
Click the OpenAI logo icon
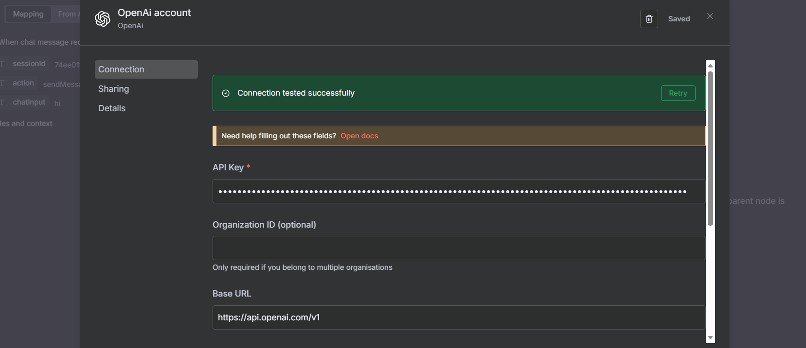coord(103,19)
